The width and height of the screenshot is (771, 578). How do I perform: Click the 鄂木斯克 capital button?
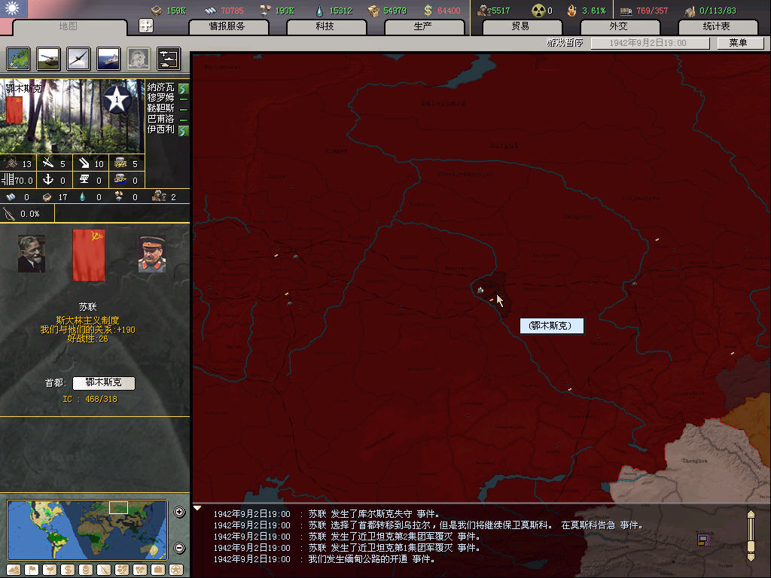pyautogui.click(x=104, y=382)
